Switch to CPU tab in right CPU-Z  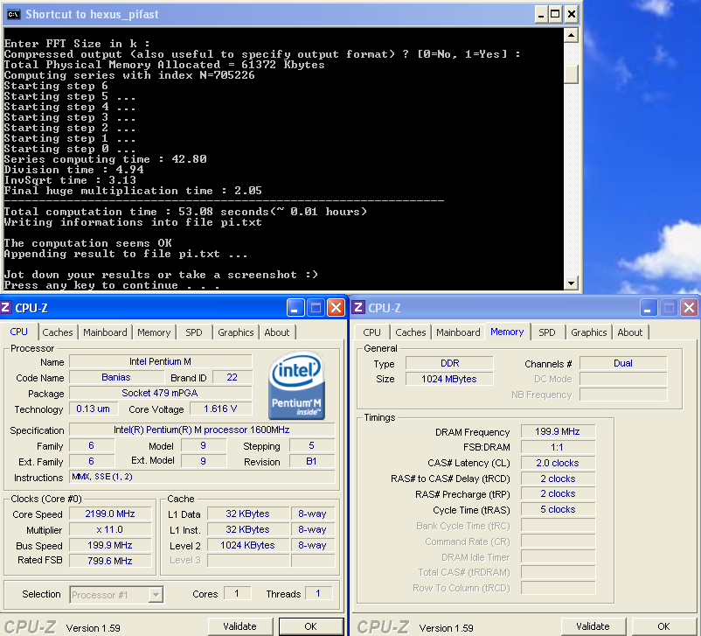tap(371, 332)
